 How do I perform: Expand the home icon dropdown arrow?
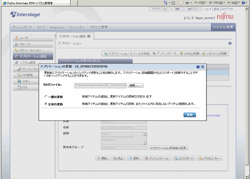coord(169,3)
